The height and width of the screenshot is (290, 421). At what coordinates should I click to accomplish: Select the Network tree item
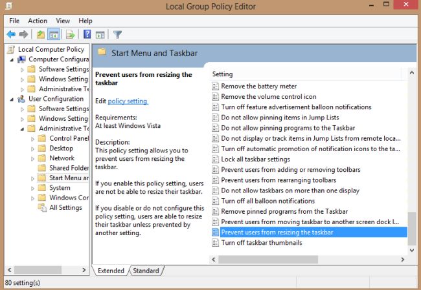pos(62,158)
